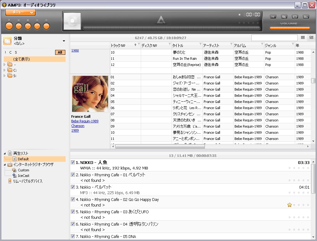Filter library by letter 'C'
This screenshot has height=241, width=317.
coord(10,52)
